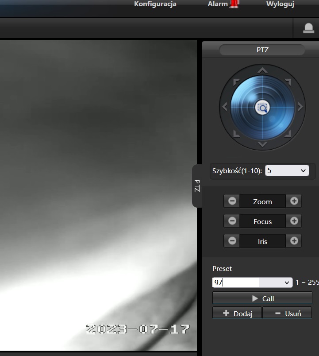
Task: Activate the 3D zoom area icon in joystick center
Action: tap(262, 108)
